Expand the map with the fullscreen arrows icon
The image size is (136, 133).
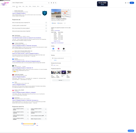[70, 10]
